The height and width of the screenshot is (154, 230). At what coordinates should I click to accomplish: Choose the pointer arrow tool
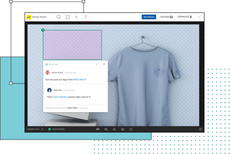[x=76, y=17]
